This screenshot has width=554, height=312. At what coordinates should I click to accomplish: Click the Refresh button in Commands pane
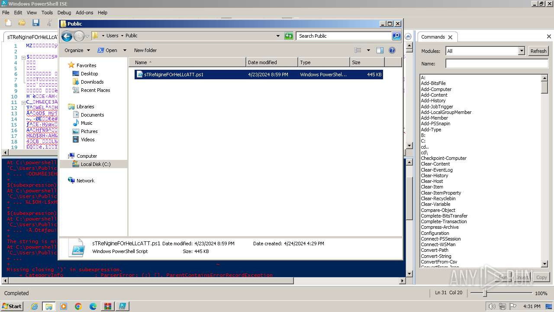point(538,51)
